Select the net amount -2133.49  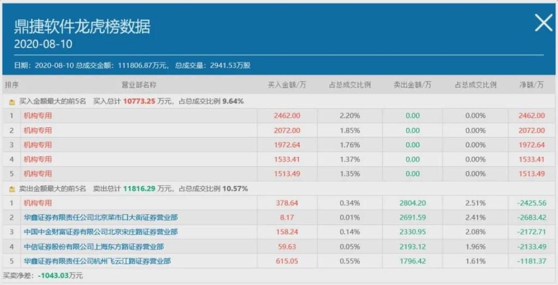[x=532, y=246]
